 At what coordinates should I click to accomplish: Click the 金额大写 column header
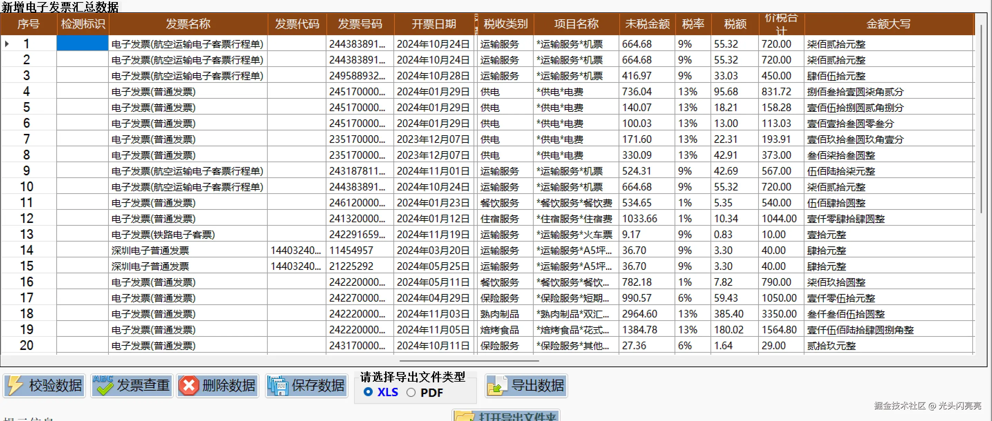[x=888, y=24]
